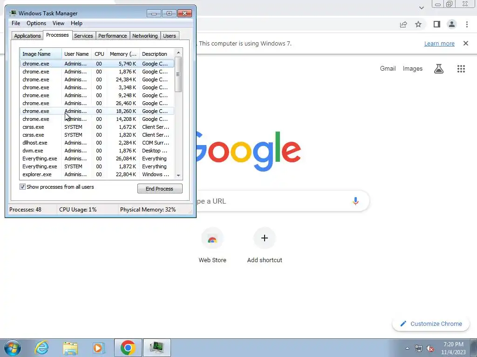Click the muted volume tray icon
477x357 pixels.
pos(430,348)
